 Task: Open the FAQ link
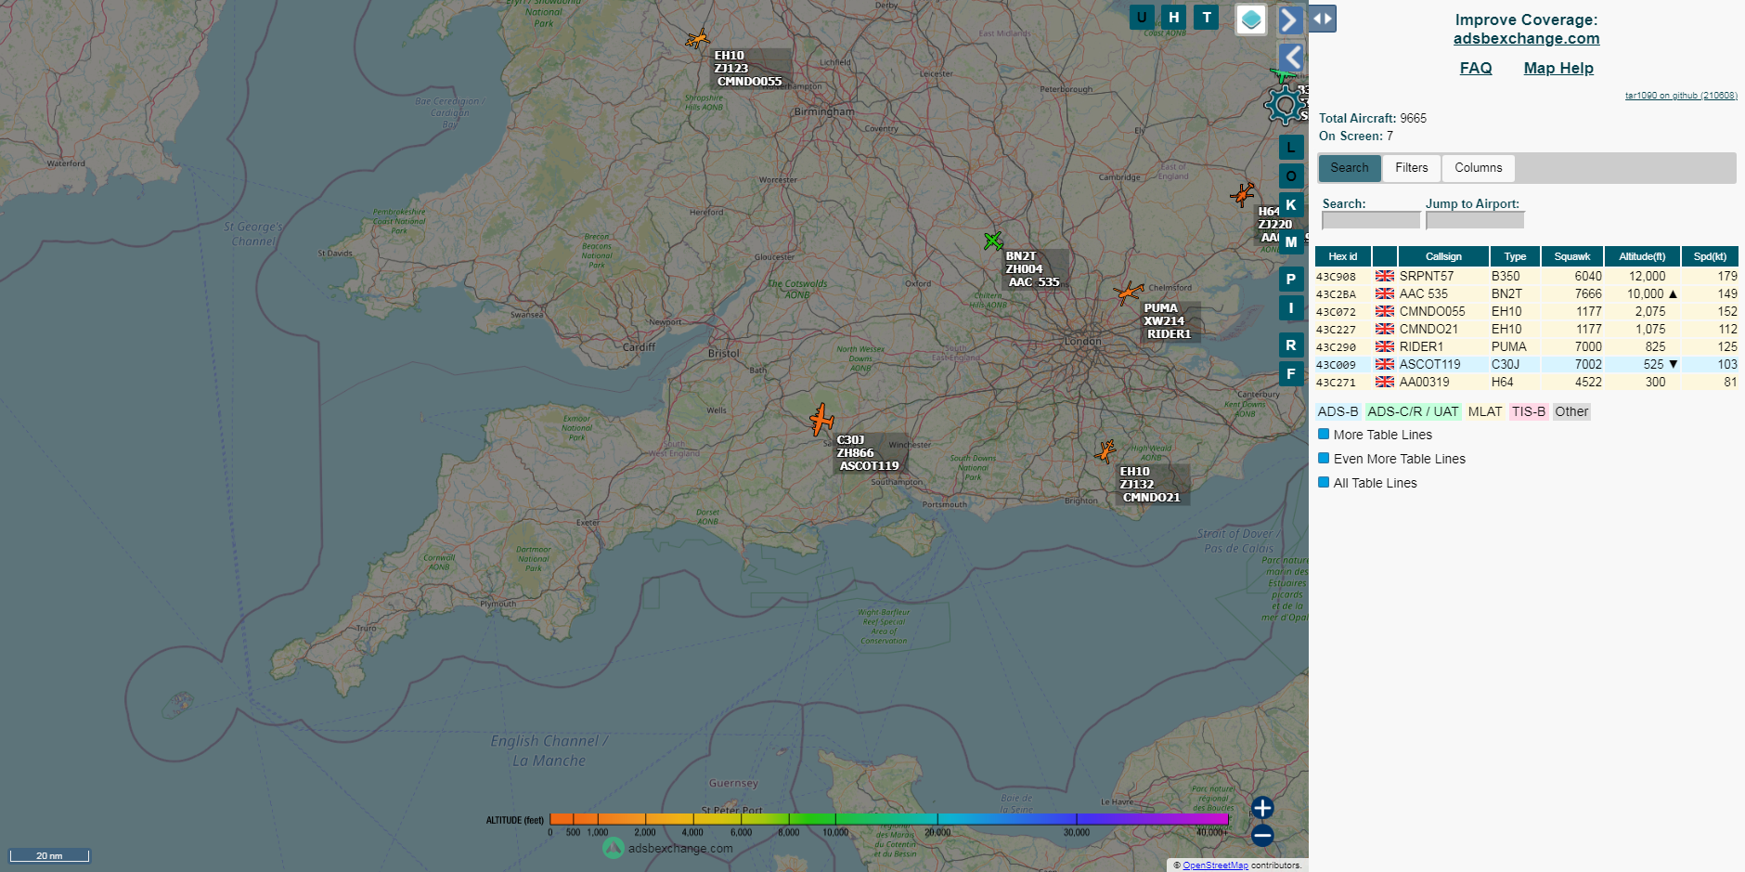click(1476, 68)
